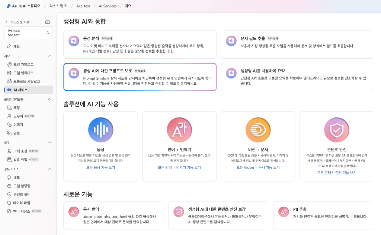
Task: Open 모든 Vision + 문서 기능 보기 link
Action: 258,168
